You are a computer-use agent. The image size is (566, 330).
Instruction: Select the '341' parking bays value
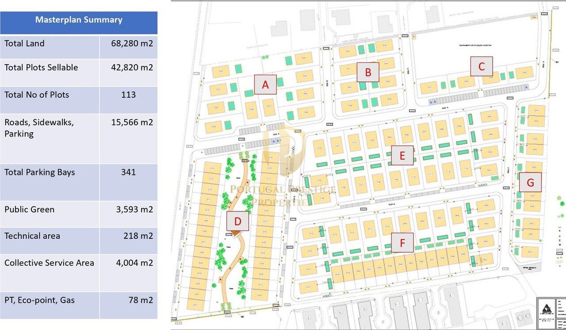pos(129,172)
